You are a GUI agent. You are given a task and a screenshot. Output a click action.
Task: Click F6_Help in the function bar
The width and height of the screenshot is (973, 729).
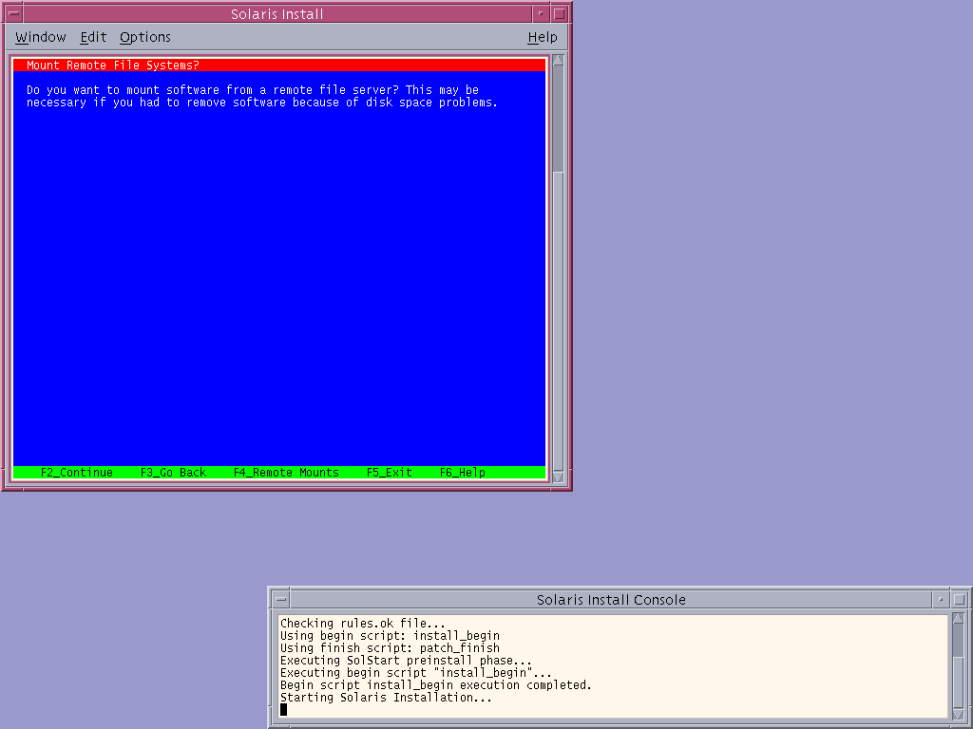463,473
